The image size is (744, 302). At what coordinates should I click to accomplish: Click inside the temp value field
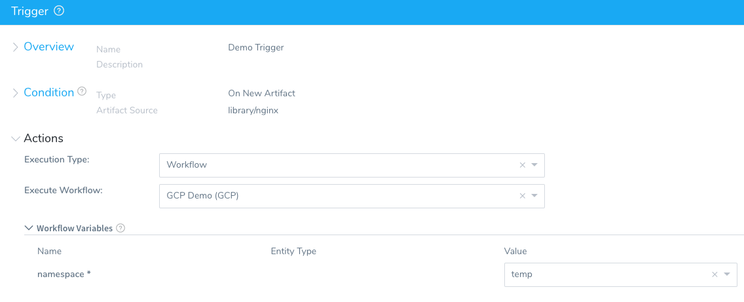click(x=621, y=274)
